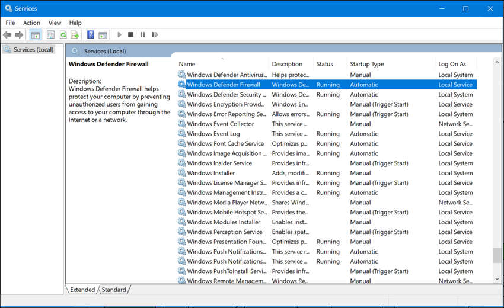Select Windows Presentation Foundation service
Viewport: 504px width, 308px height.
pos(327,242)
